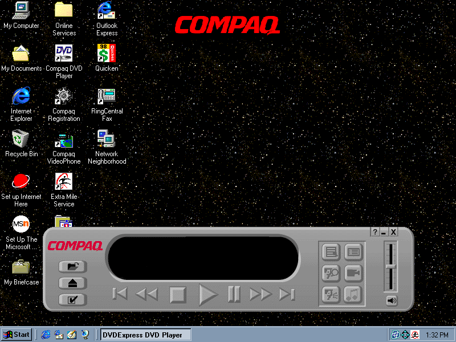Click the music notes button in DVD player
The height and width of the screenshot is (342, 456).
(353, 295)
